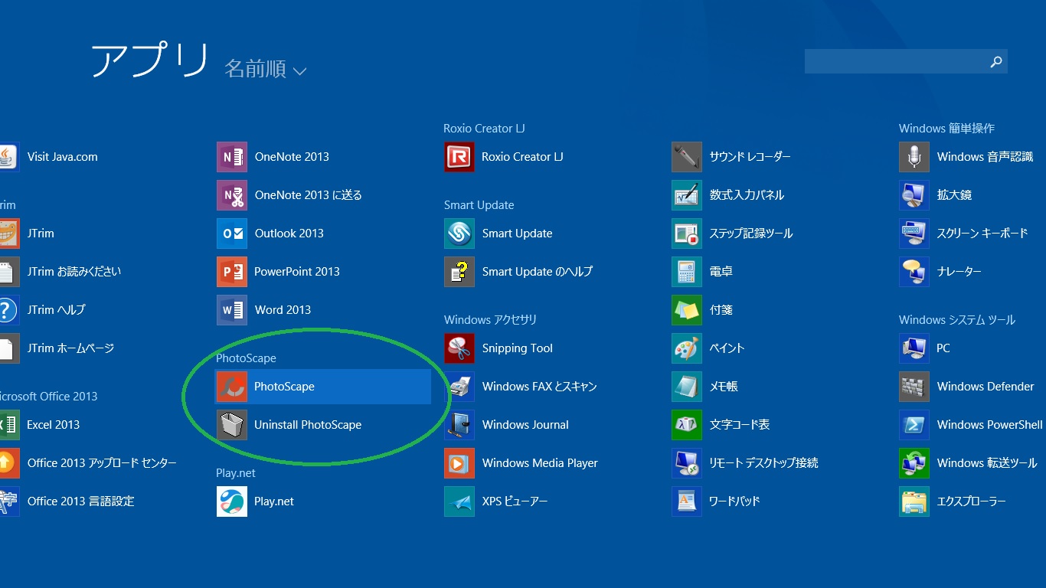This screenshot has height=588, width=1046.
Task: Select the Roxio Creator LJ group header
Action: (x=484, y=129)
